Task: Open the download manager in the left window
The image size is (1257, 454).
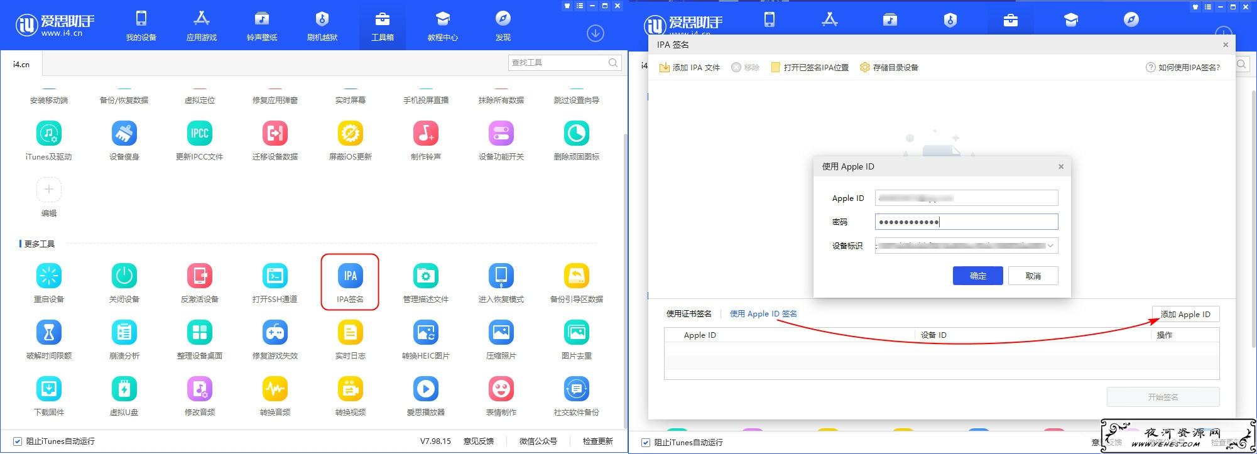Action: click(596, 33)
